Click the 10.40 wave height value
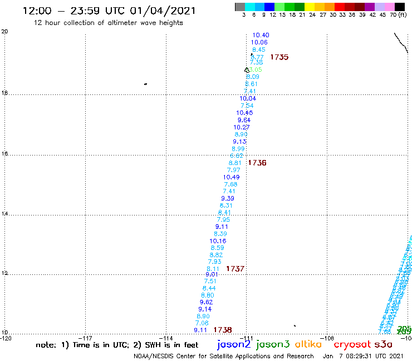The width and height of the screenshot is (412, 361). tap(261, 35)
